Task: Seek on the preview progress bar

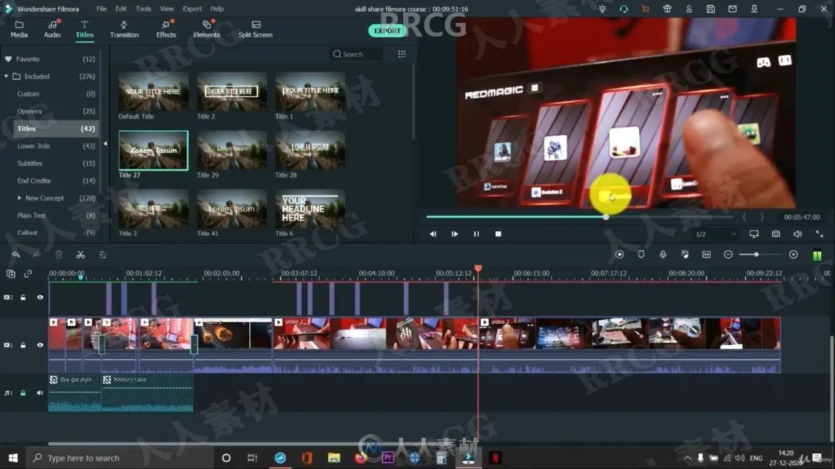Action: pos(579,217)
